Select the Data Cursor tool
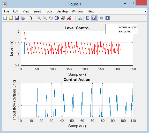Image resolution: width=149 pixels, height=133 pixels. click(x=63, y=18)
